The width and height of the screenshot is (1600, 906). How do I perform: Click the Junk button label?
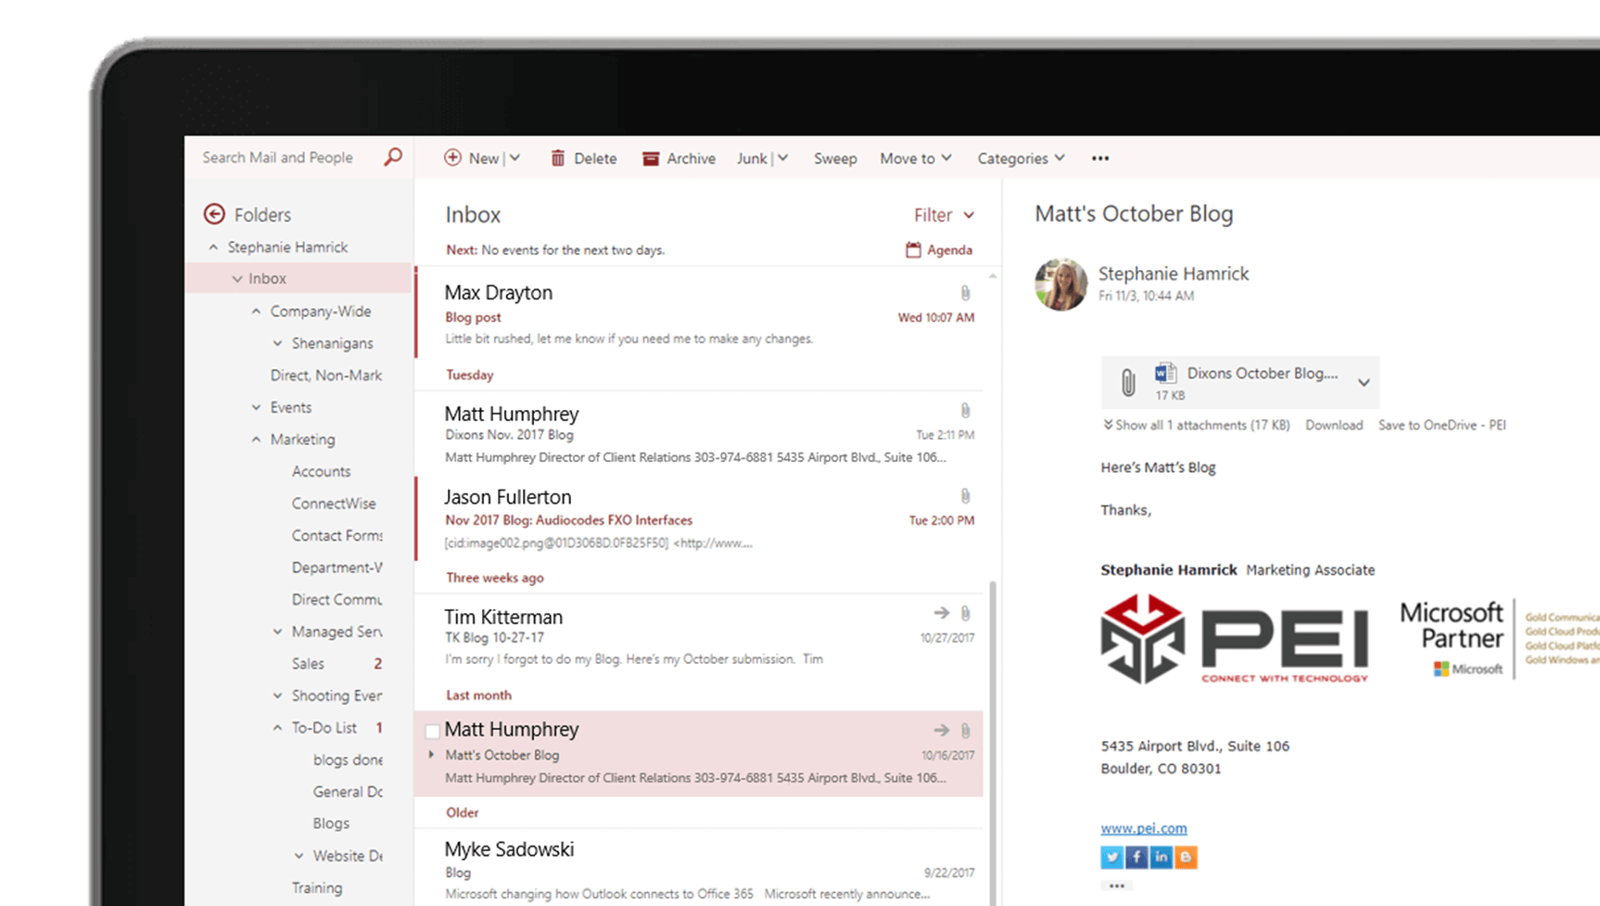[x=752, y=159]
